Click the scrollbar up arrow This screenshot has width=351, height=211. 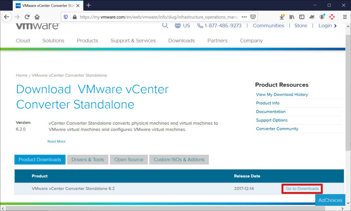348,26
